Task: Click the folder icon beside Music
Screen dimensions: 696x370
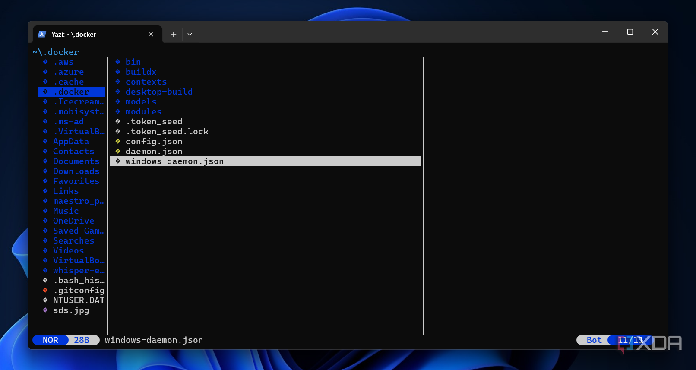Action: pyautogui.click(x=45, y=211)
